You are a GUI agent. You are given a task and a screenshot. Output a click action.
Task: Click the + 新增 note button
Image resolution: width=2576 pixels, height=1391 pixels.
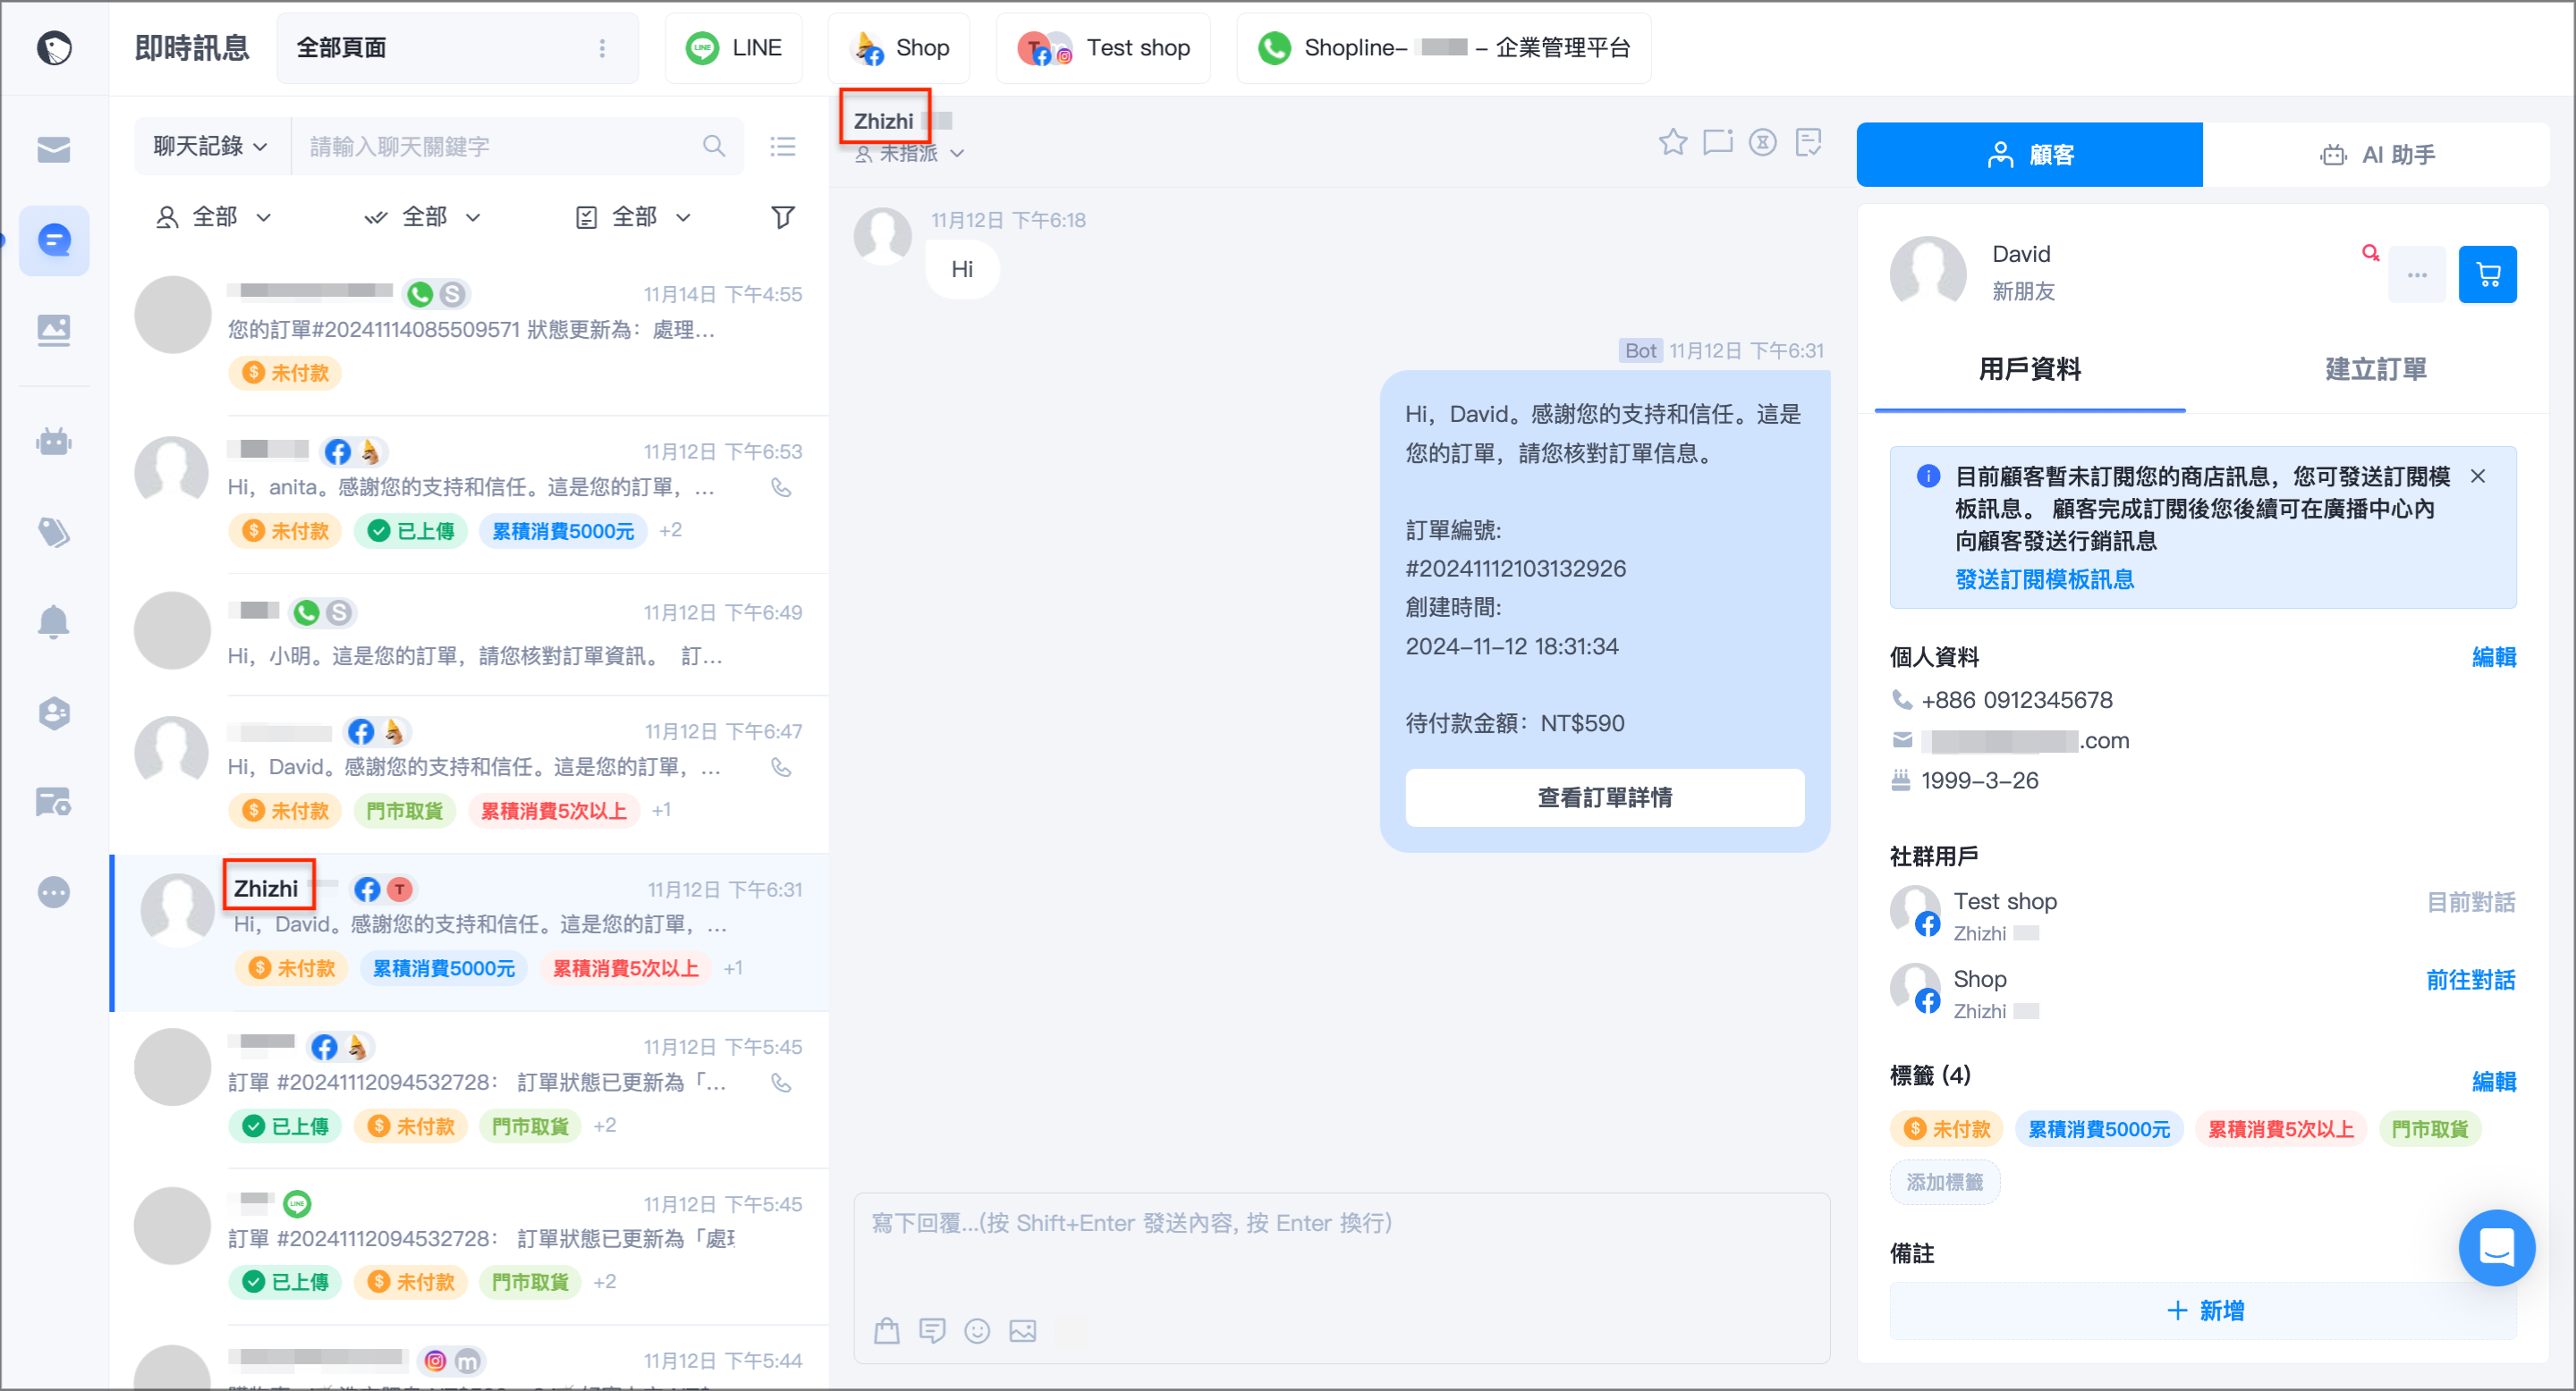[2203, 1310]
